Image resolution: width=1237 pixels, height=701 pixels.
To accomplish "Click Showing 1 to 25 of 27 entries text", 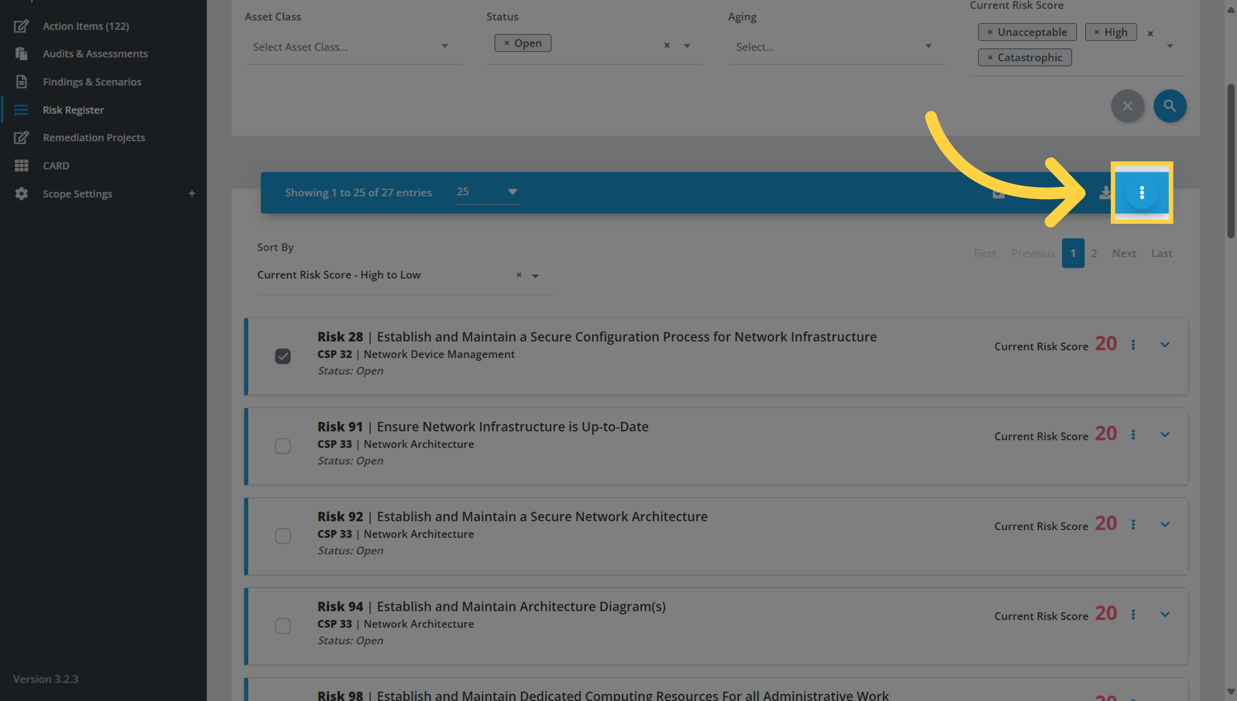I will point(358,192).
